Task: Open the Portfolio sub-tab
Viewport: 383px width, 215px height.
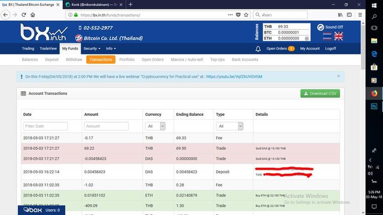Action: [x=127, y=60]
